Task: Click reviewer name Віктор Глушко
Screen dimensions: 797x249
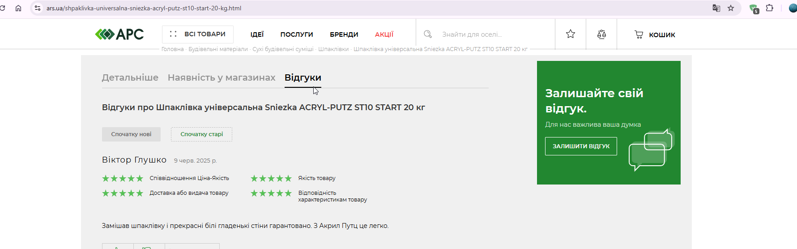Action: (134, 160)
